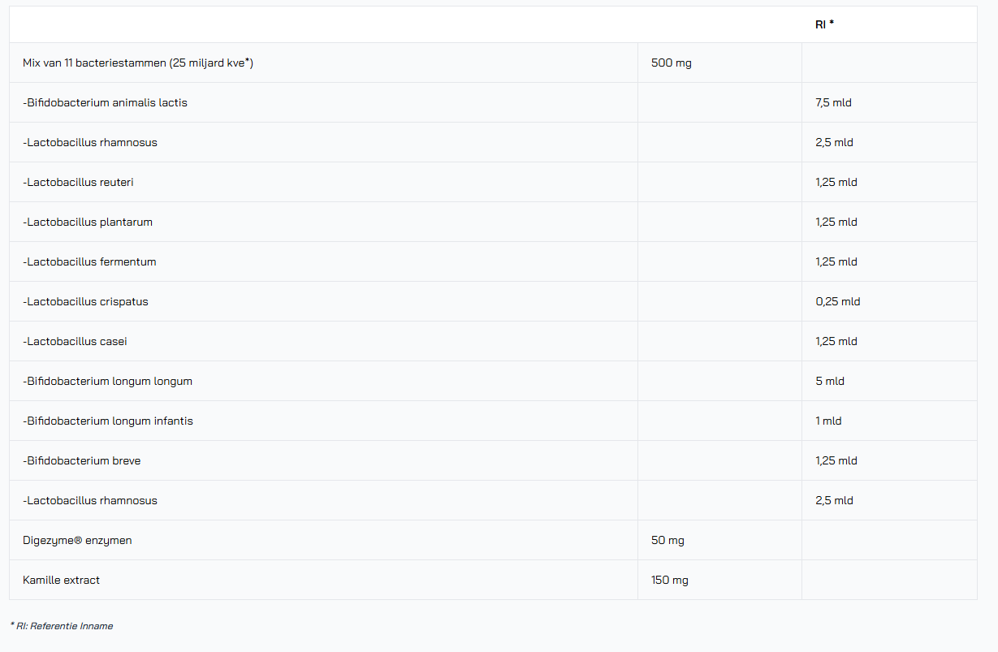998x652 pixels.
Task: Click the Digezyme® enzymen ingredient name
Action: [77, 540]
